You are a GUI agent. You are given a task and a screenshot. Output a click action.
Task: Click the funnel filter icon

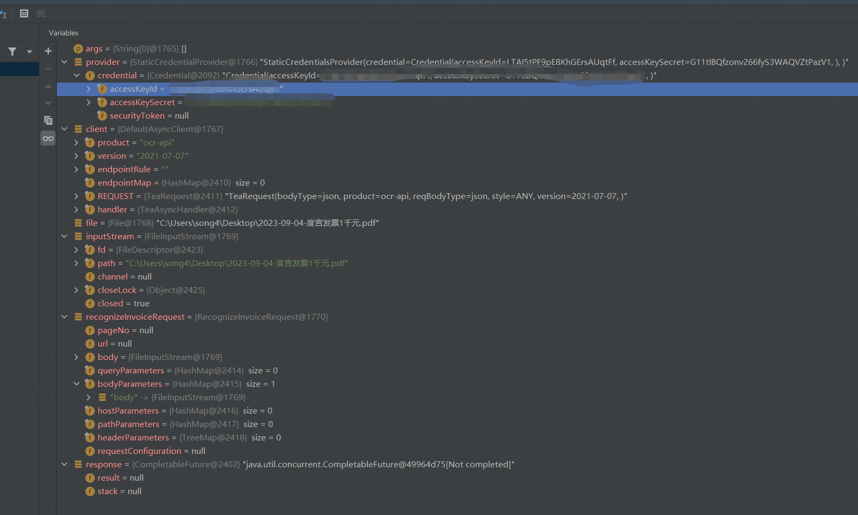tap(12, 51)
